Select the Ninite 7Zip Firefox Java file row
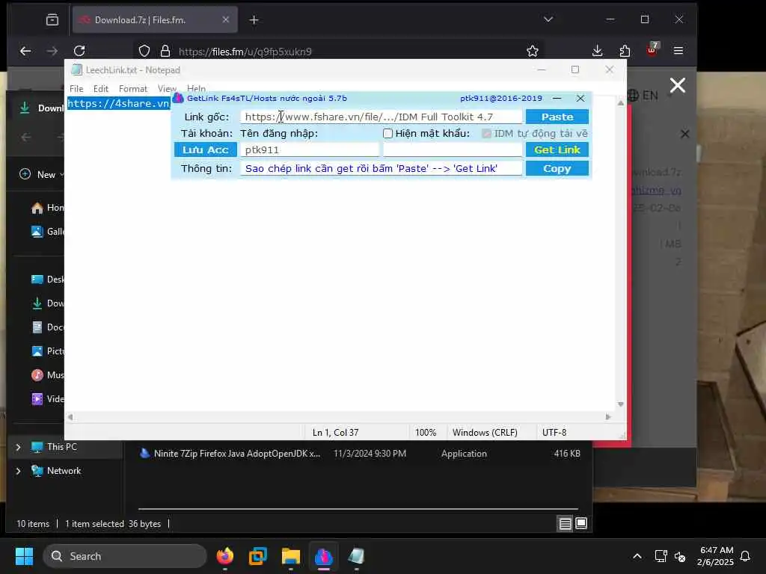Screen dimensions: 766x574 click(360, 454)
